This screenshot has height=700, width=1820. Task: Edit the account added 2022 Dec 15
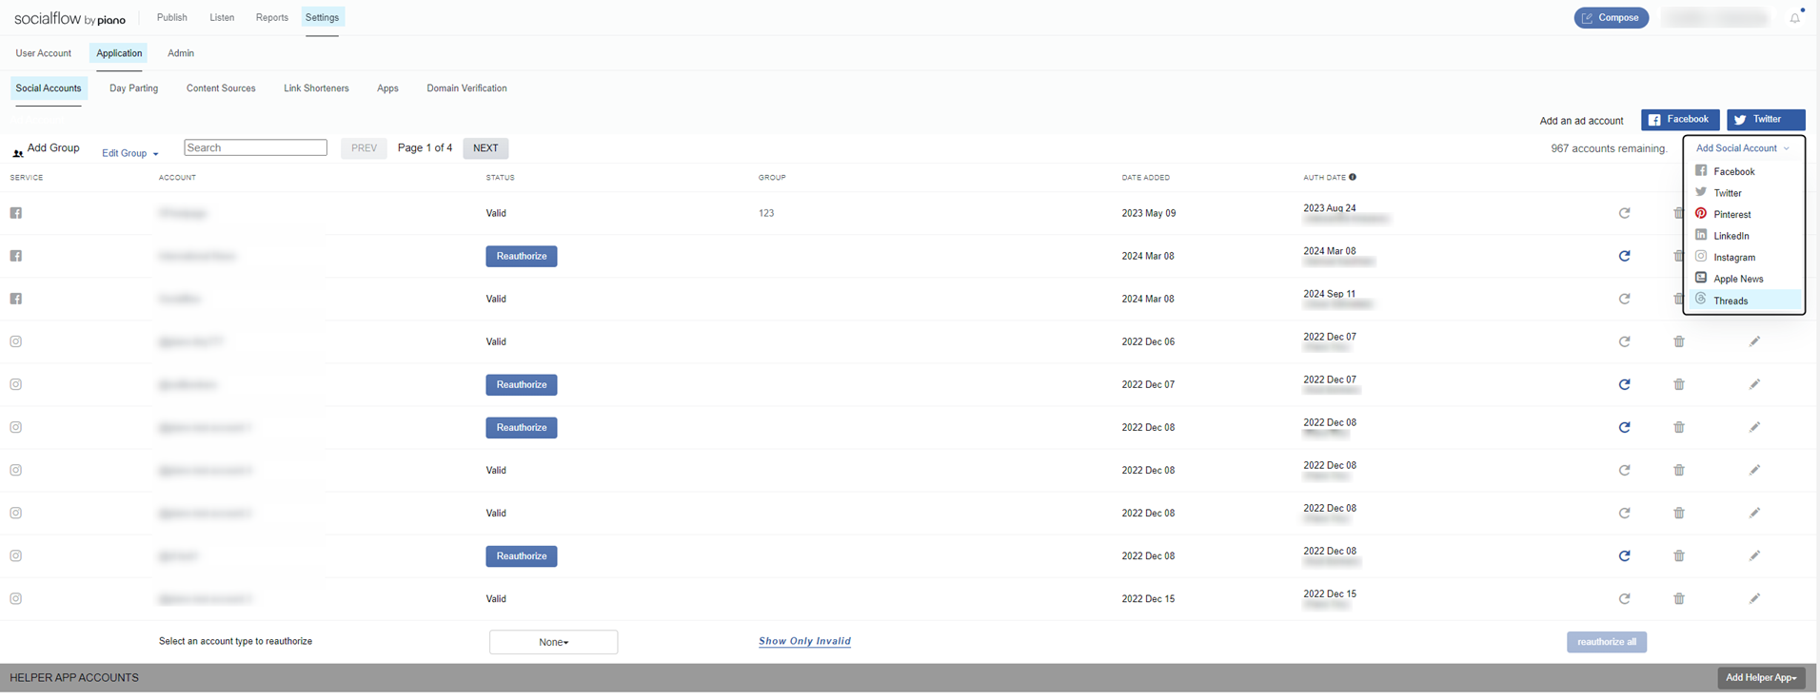click(x=1754, y=598)
